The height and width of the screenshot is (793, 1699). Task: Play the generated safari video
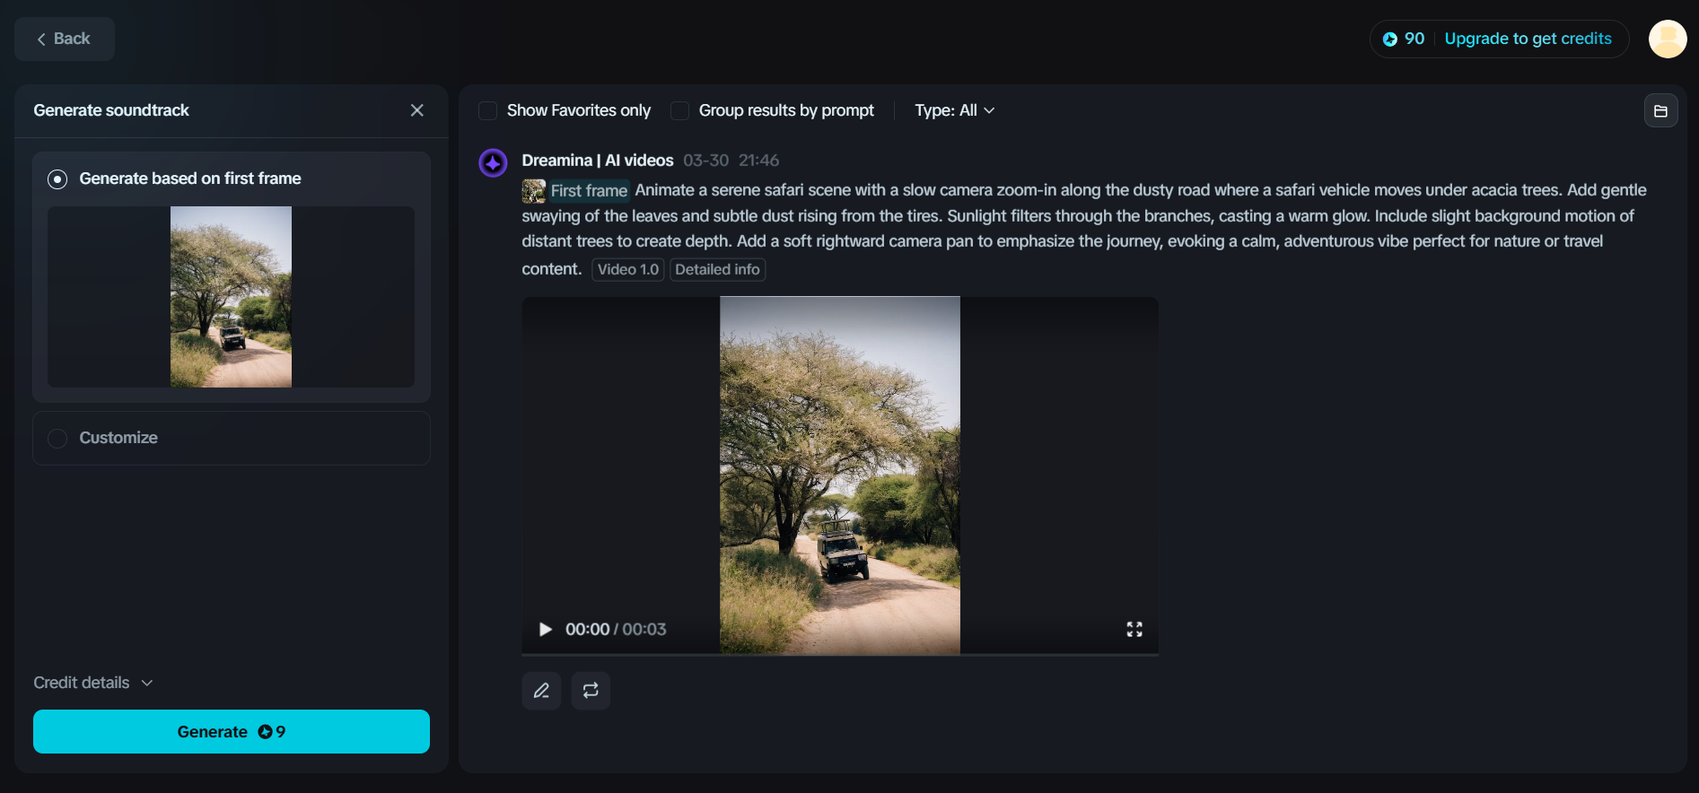click(545, 630)
